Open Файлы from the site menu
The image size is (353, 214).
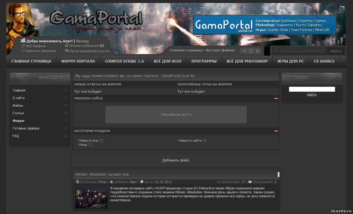pos(40,105)
